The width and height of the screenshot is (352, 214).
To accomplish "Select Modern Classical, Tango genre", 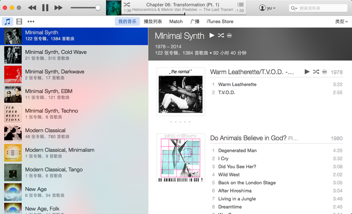I will coord(74,172).
